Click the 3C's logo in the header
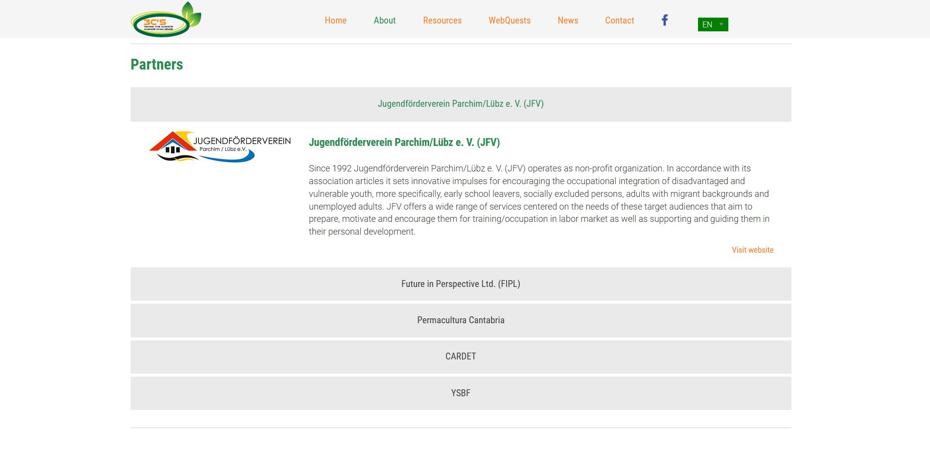 click(x=166, y=20)
